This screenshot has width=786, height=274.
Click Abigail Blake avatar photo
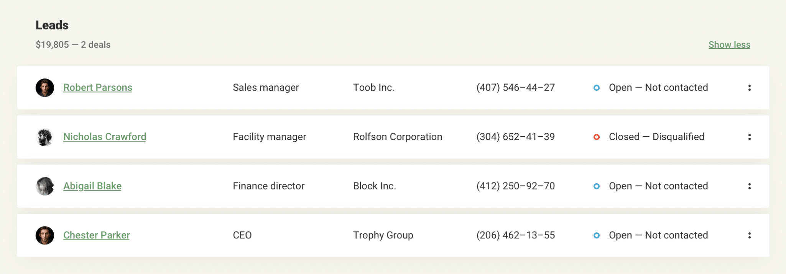[45, 186]
